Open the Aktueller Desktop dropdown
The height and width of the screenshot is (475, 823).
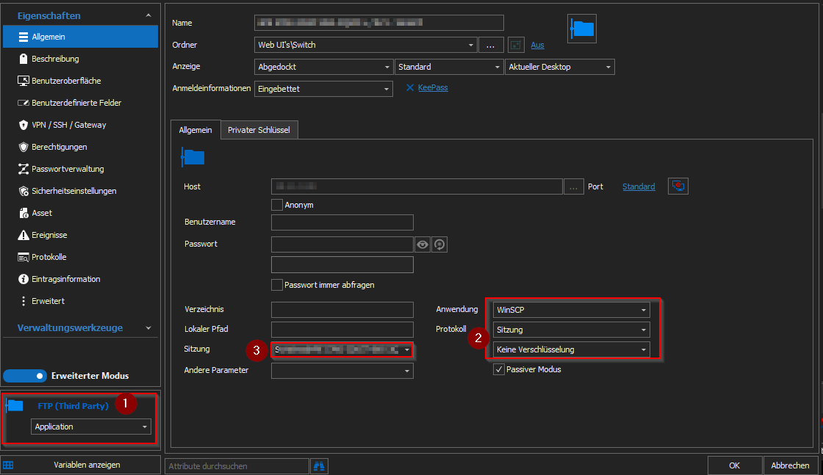click(x=559, y=67)
